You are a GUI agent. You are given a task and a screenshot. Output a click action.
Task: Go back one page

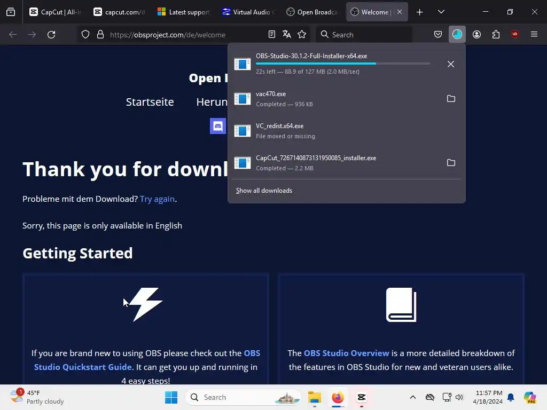pos(13,35)
